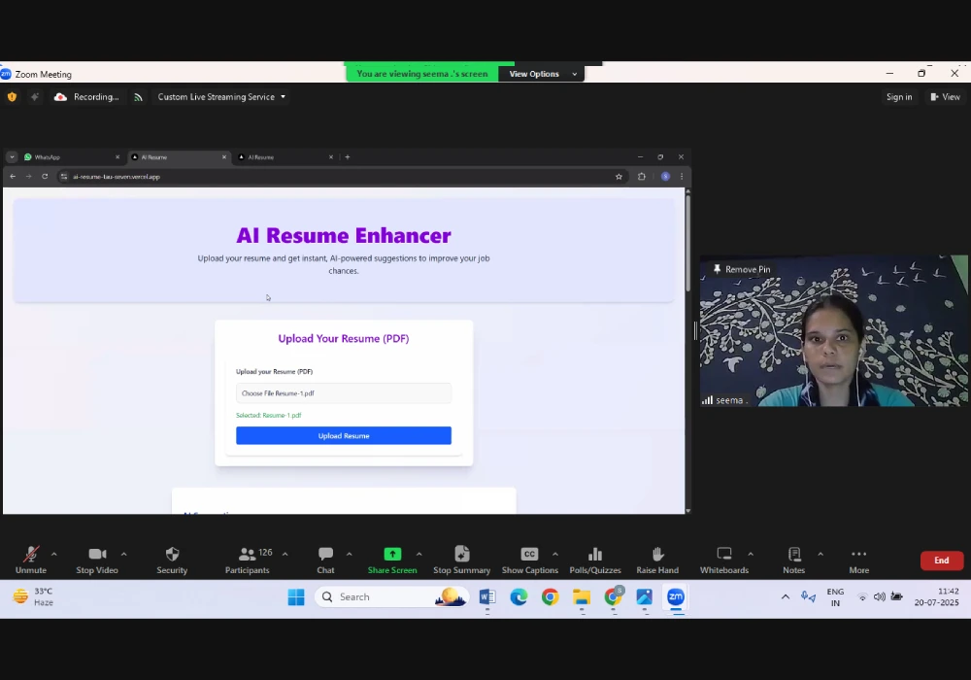Expand the View Options dropdown
Screen dimensions: 971x680
(541, 74)
